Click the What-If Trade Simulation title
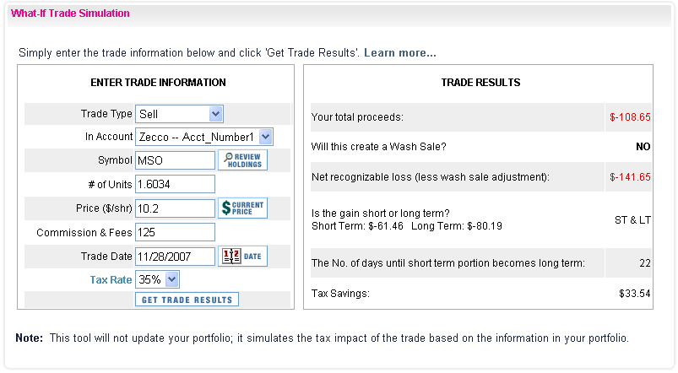This screenshot has height=373, width=678. (70, 14)
